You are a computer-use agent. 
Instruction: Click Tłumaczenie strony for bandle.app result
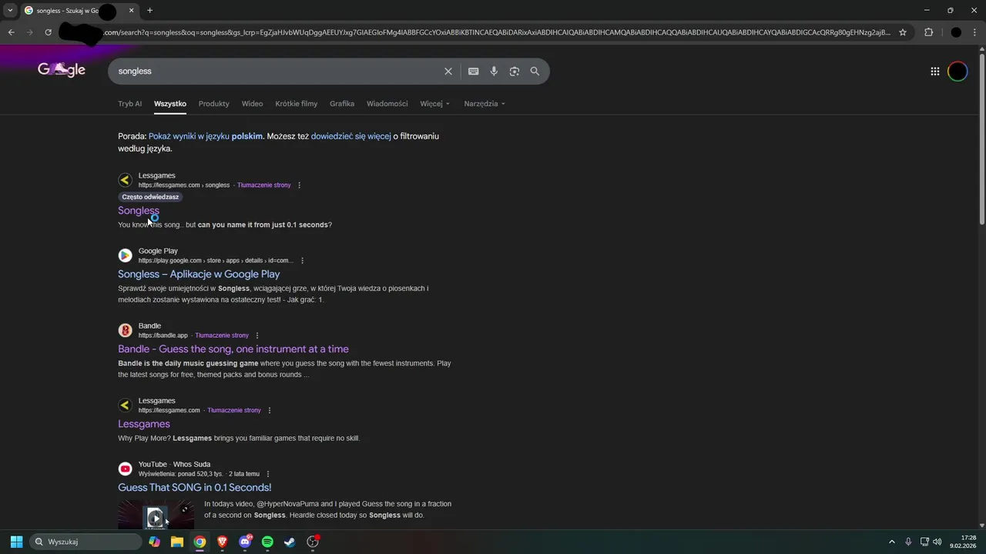(x=222, y=335)
